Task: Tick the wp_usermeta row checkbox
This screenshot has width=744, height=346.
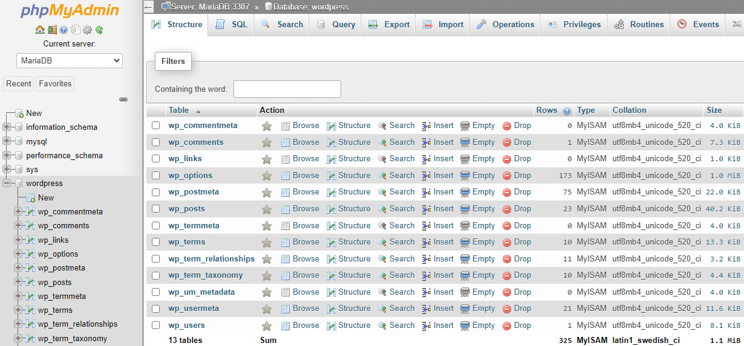Action: click(x=156, y=309)
